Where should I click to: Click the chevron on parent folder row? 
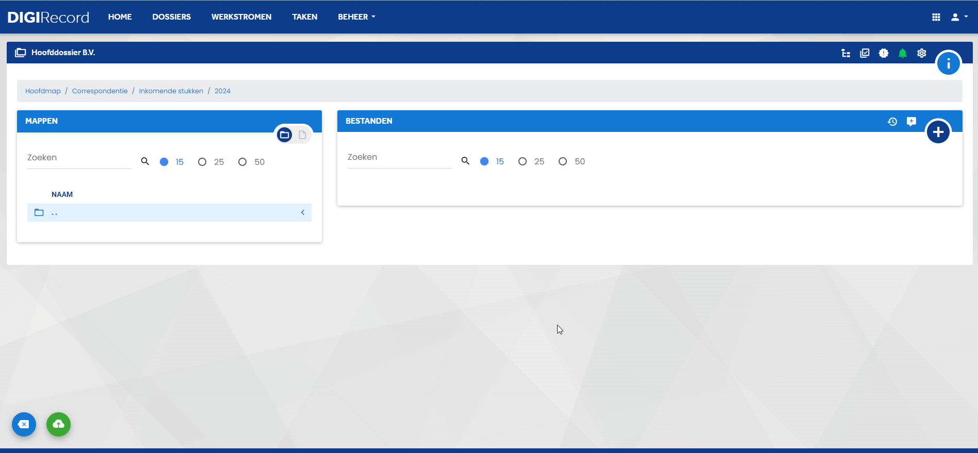(303, 212)
